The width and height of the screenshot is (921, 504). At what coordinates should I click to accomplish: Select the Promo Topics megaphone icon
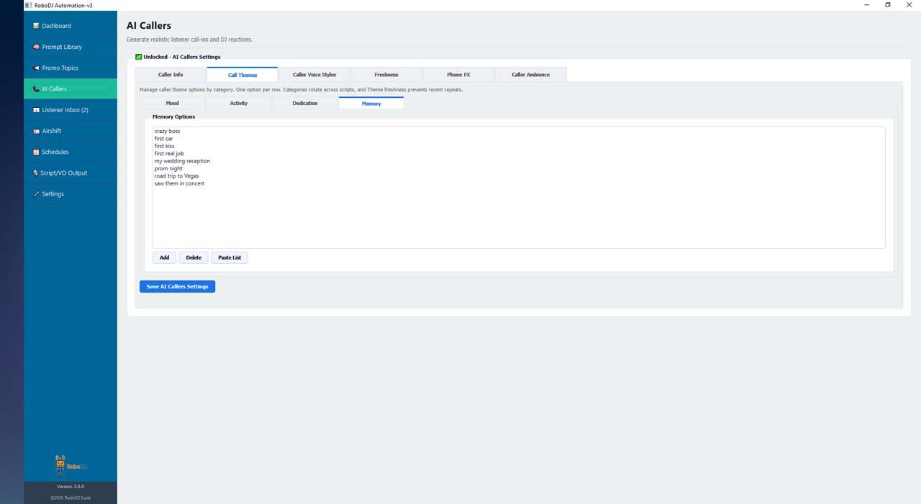36,68
